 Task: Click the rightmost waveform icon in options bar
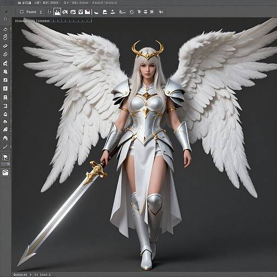tap(161, 12)
